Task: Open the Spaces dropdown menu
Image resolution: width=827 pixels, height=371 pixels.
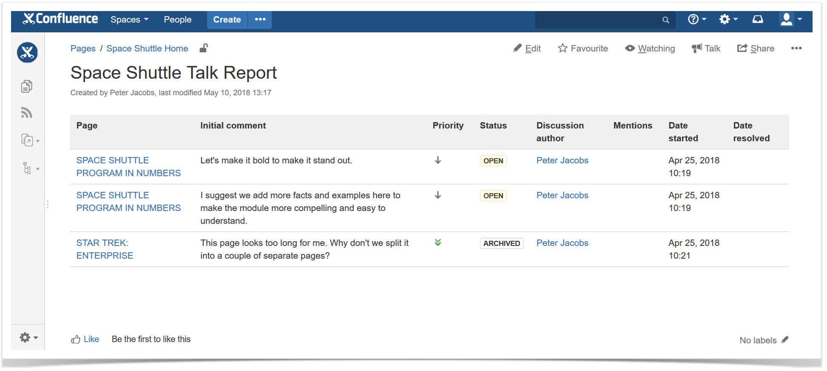Action: (130, 20)
